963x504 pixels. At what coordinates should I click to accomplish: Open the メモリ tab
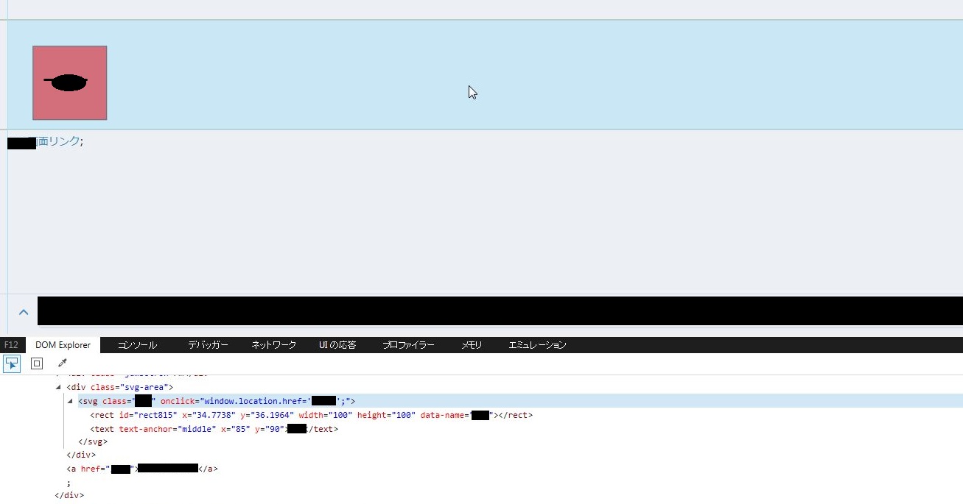point(472,345)
